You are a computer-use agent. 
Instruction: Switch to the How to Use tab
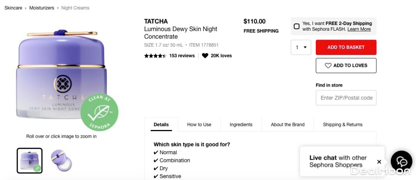coord(199,125)
